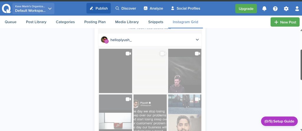Click the Analyze chart icon

click(x=146, y=8)
